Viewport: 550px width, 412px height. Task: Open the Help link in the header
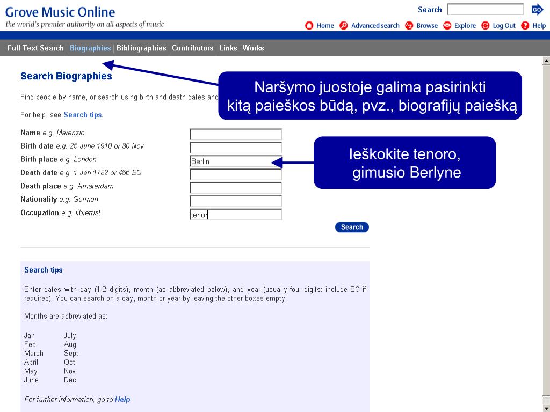pyautogui.click(x=539, y=26)
